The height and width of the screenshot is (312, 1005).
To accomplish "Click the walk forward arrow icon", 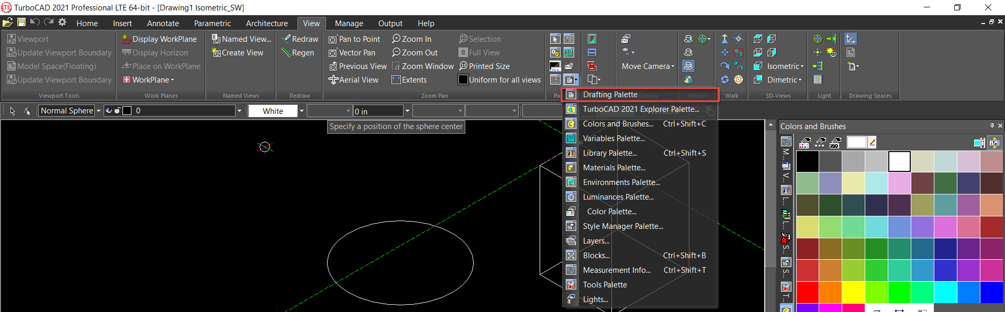I will [x=724, y=39].
